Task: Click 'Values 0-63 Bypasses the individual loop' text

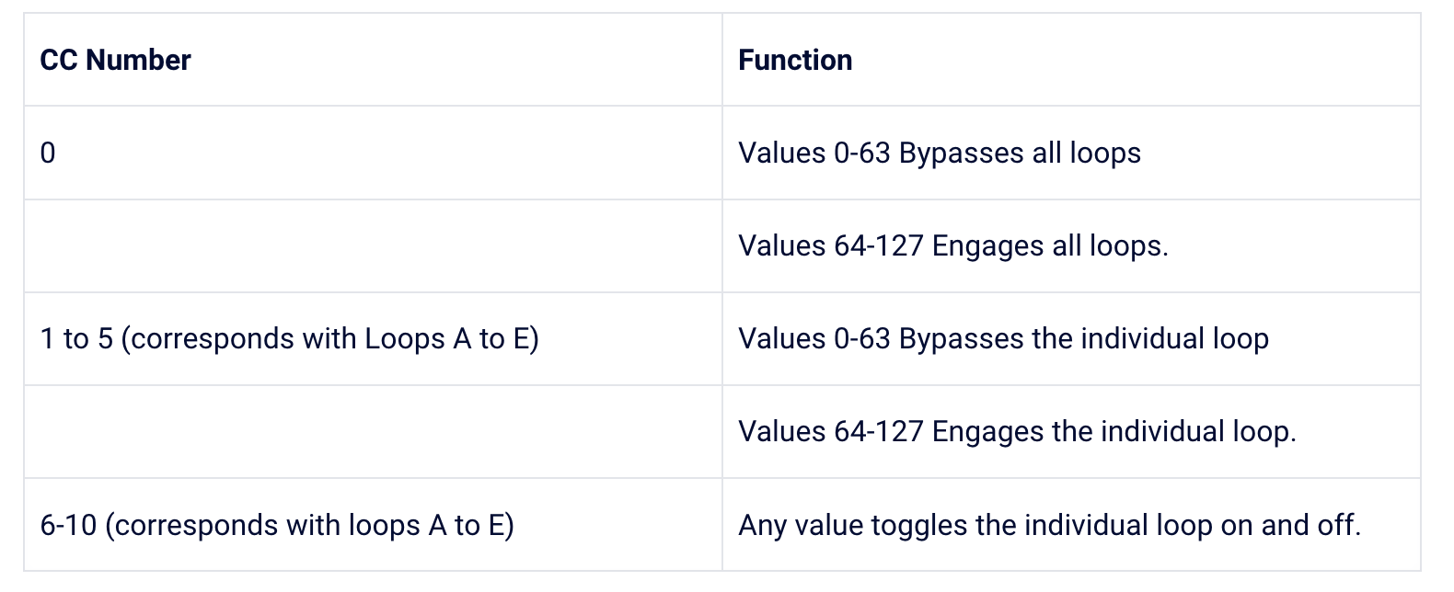Action: [1003, 339]
